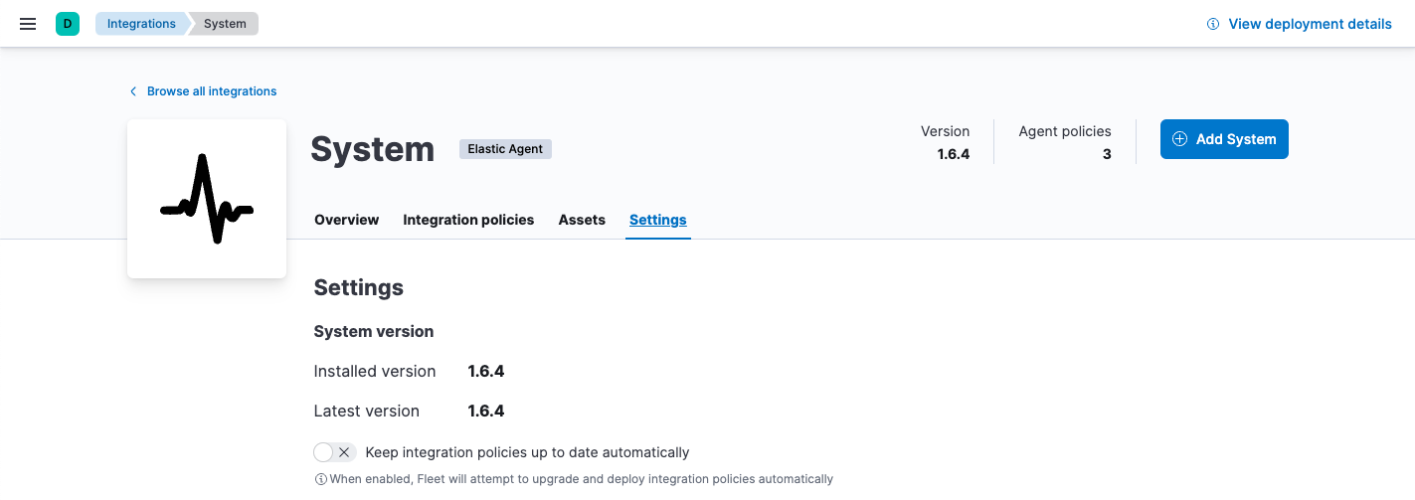Viewport: 1415px width, 500px height.
Task: Go to Integrations breadcrumb
Action: [141, 24]
